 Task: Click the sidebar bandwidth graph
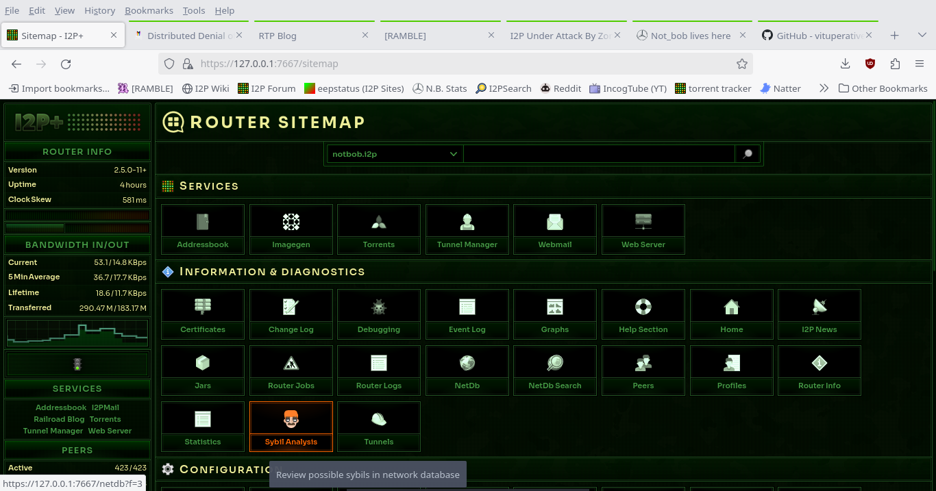pyautogui.click(x=77, y=333)
